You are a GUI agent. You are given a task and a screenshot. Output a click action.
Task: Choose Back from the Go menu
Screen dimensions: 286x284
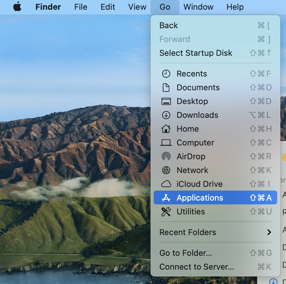(x=215, y=25)
